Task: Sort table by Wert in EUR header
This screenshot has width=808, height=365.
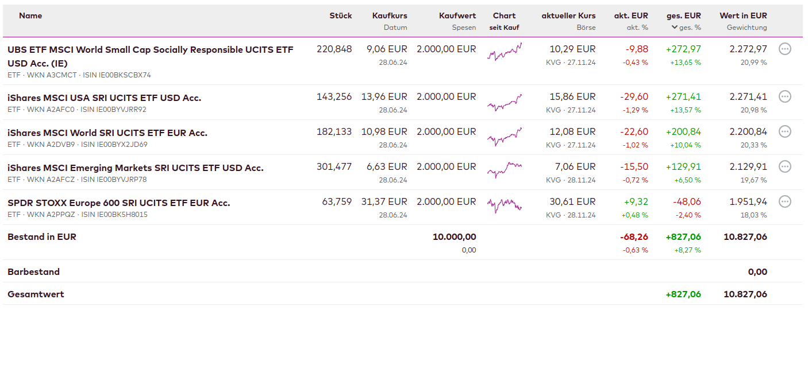Action: (743, 16)
